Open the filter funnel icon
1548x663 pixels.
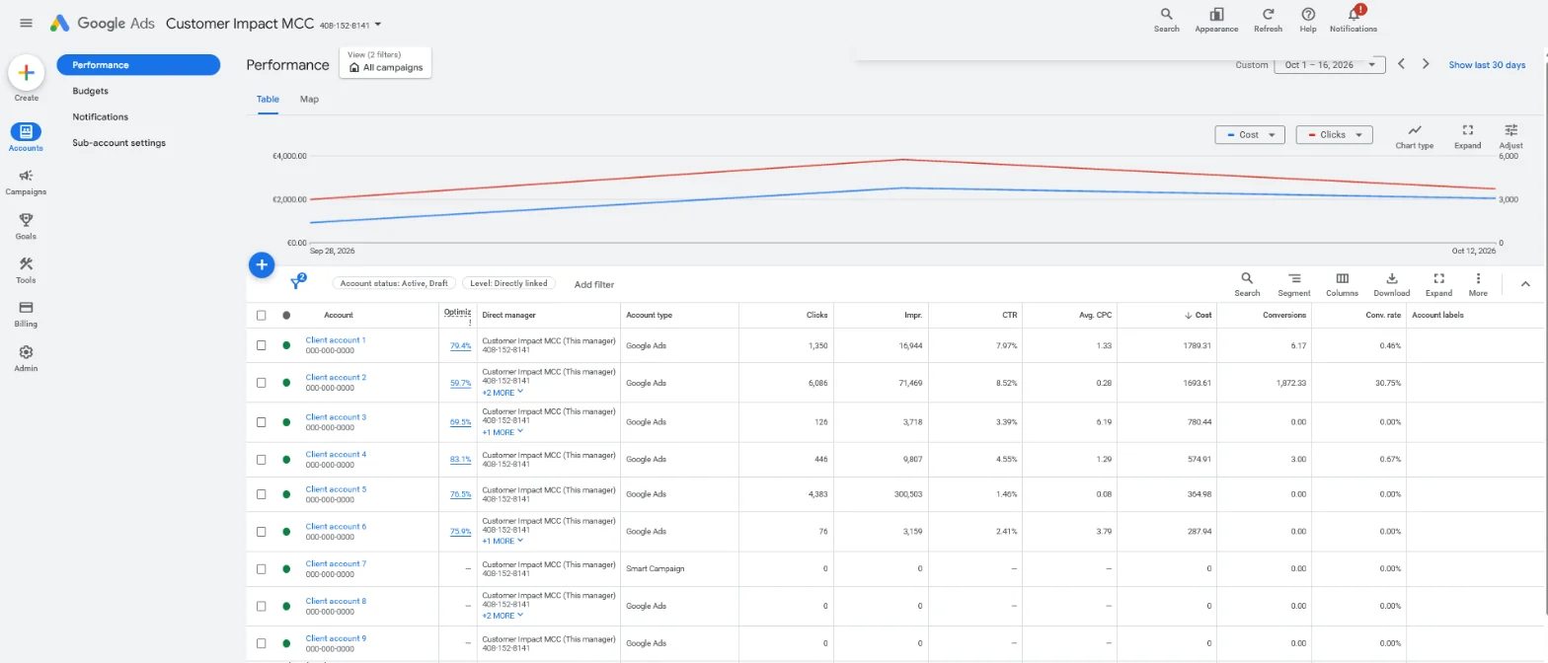tap(296, 283)
